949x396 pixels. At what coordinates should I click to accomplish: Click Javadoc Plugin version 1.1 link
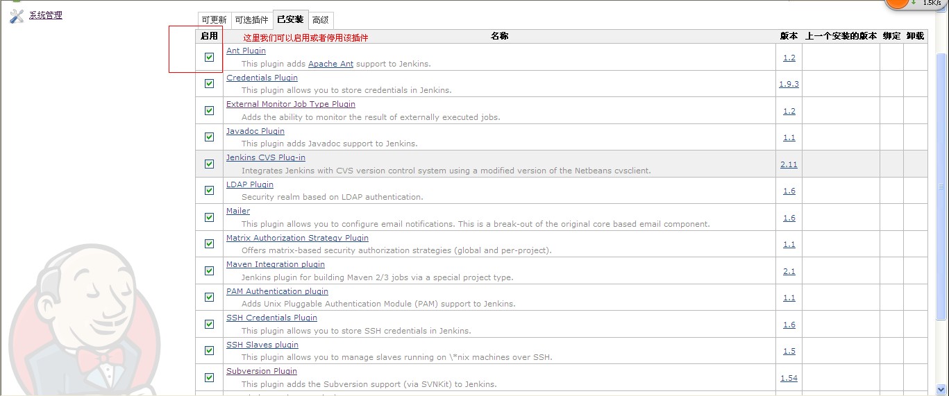tap(789, 137)
